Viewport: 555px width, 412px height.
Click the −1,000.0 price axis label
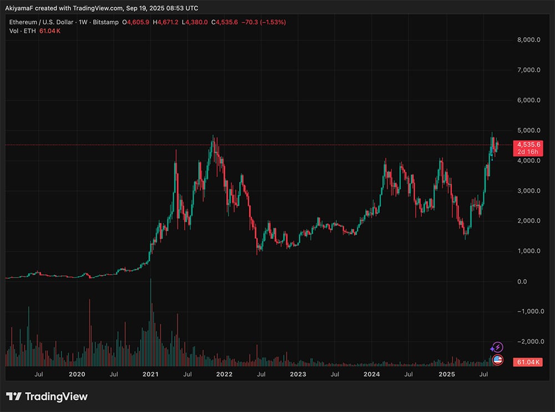[531, 311]
